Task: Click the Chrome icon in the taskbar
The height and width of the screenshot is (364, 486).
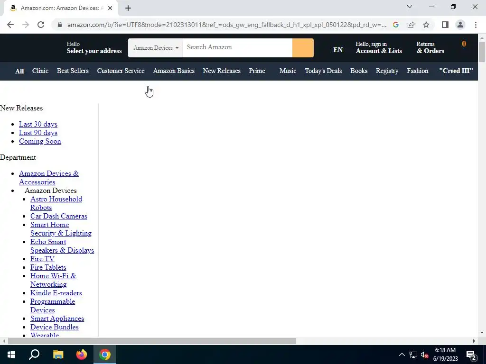Action: click(x=105, y=355)
